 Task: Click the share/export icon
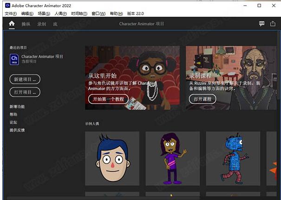273,24
